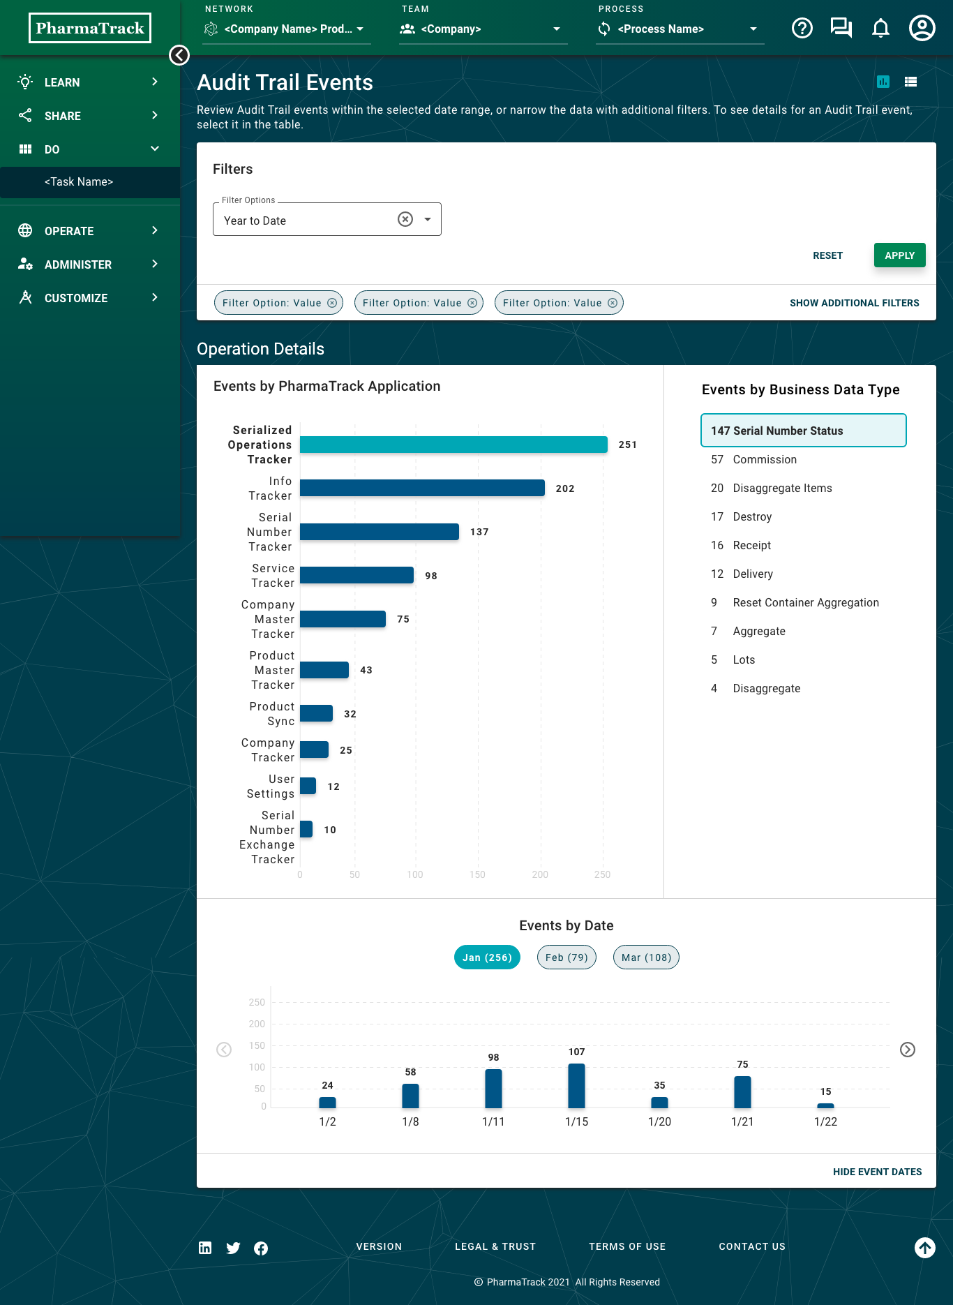
Task: Open the Legal & Trust footer link
Action: [x=495, y=1246]
